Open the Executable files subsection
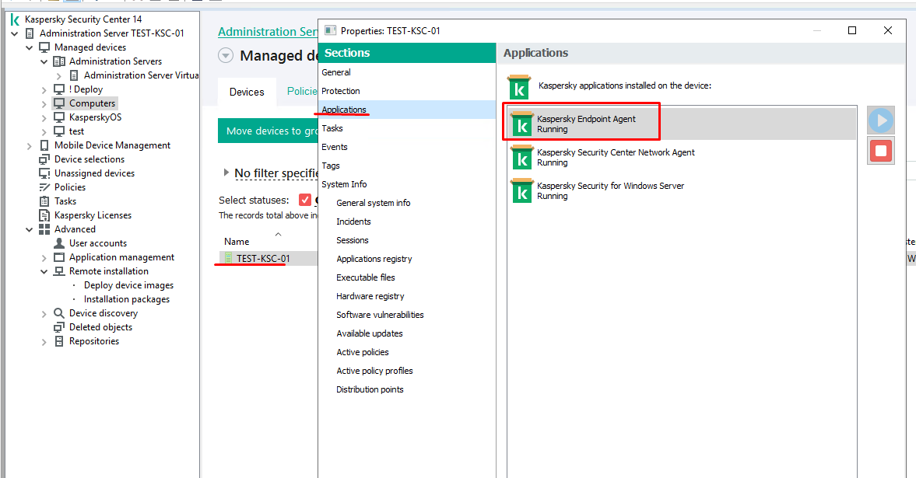The height and width of the screenshot is (478, 916). pyautogui.click(x=366, y=277)
